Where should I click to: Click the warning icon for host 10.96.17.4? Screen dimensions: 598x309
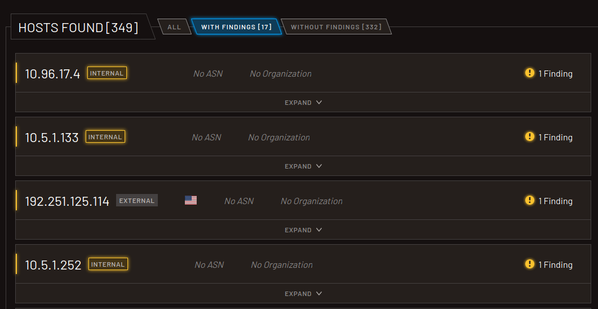[529, 73]
